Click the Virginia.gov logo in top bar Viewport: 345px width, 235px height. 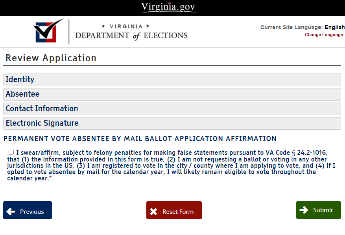[x=169, y=7]
